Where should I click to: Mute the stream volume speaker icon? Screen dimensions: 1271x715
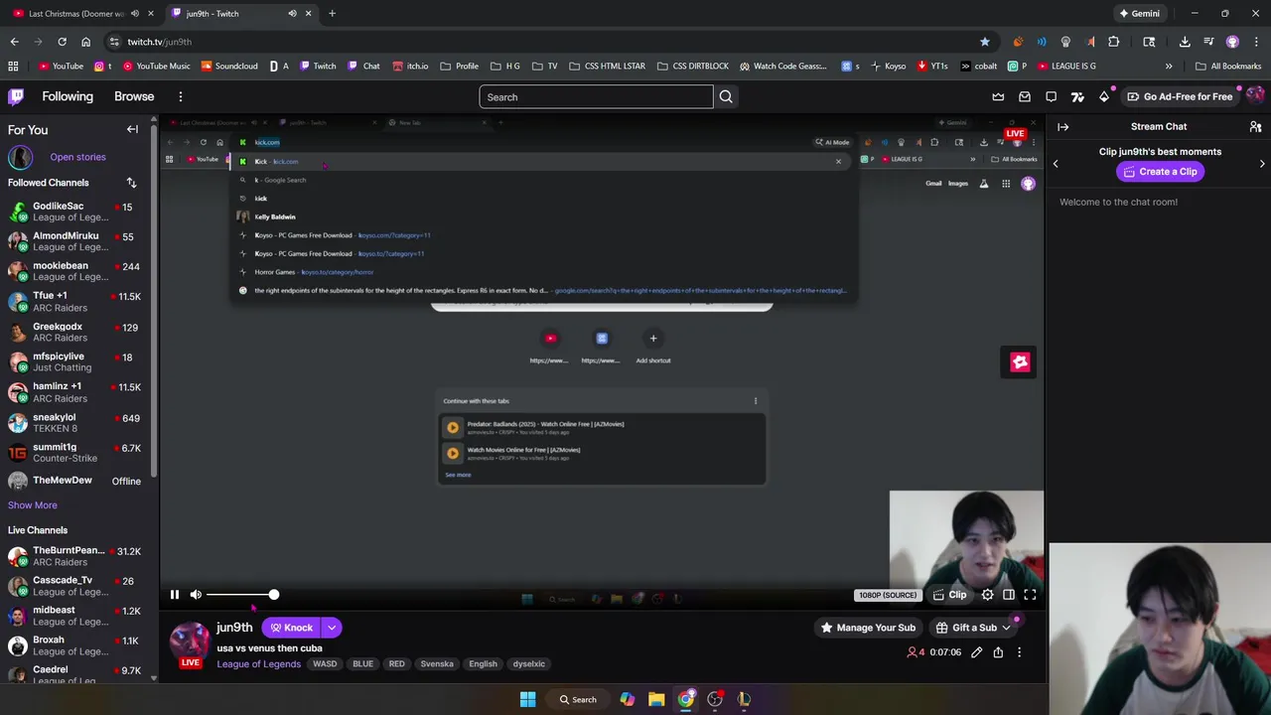click(196, 595)
